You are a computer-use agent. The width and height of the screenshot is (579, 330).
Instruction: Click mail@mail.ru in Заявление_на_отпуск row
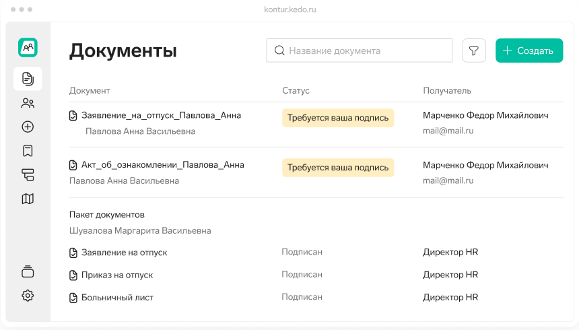448,131
